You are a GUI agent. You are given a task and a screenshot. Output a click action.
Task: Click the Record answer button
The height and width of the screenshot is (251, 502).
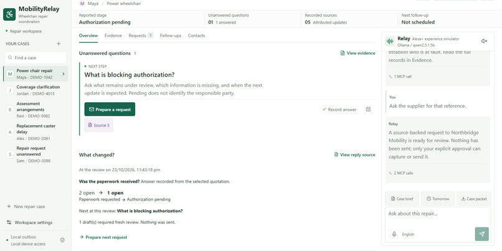coord(339,110)
